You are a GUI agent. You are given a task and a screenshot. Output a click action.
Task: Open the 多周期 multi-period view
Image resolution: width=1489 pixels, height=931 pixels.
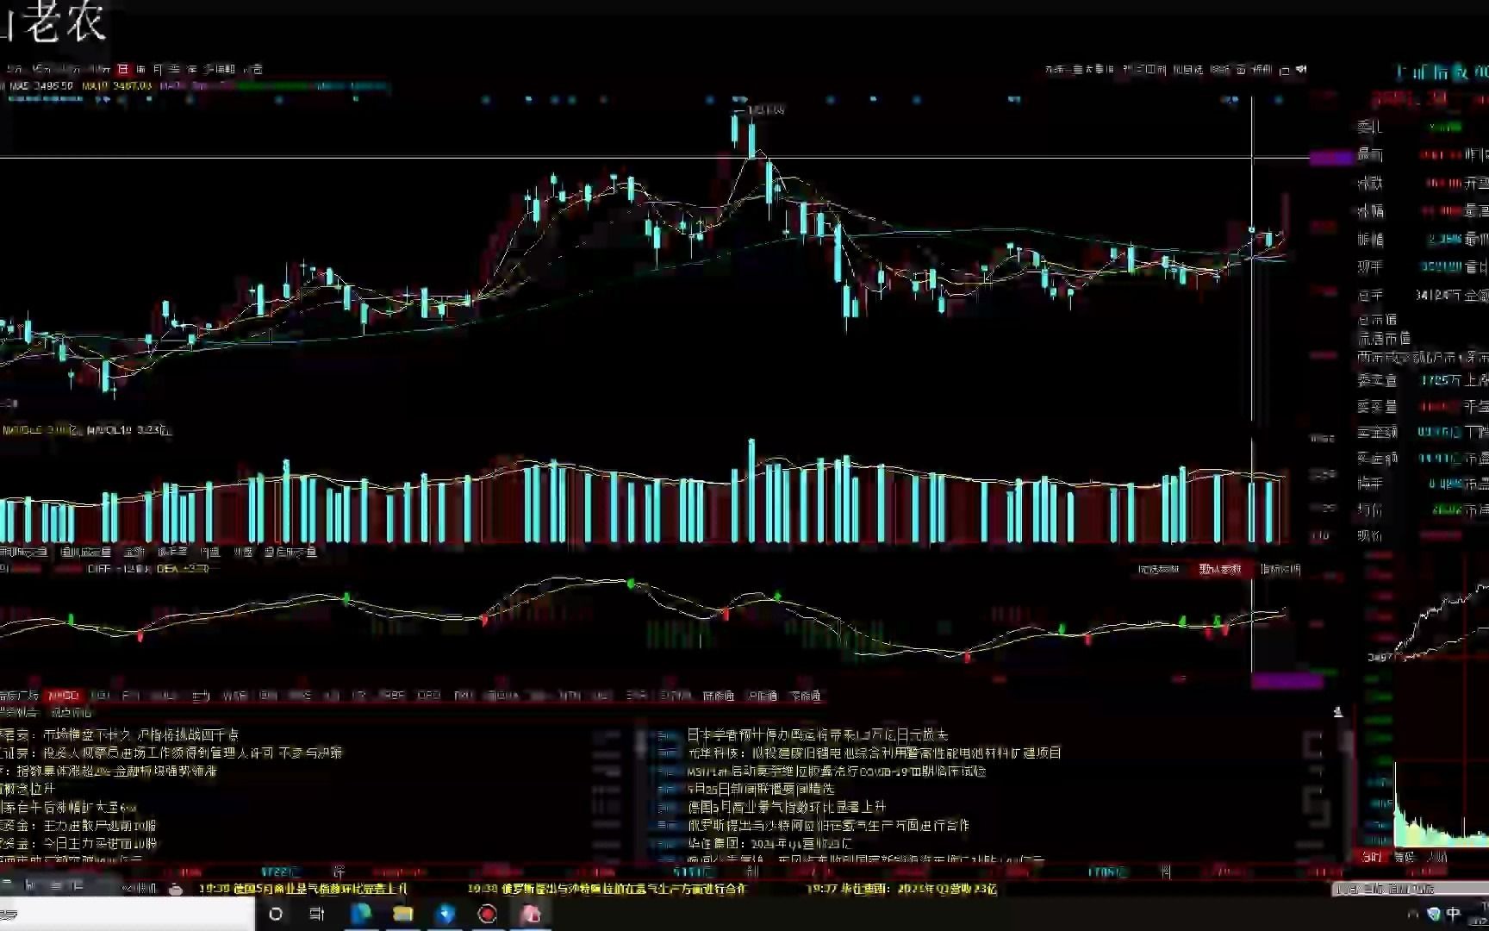pyautogui.click(x=219, y=69)
